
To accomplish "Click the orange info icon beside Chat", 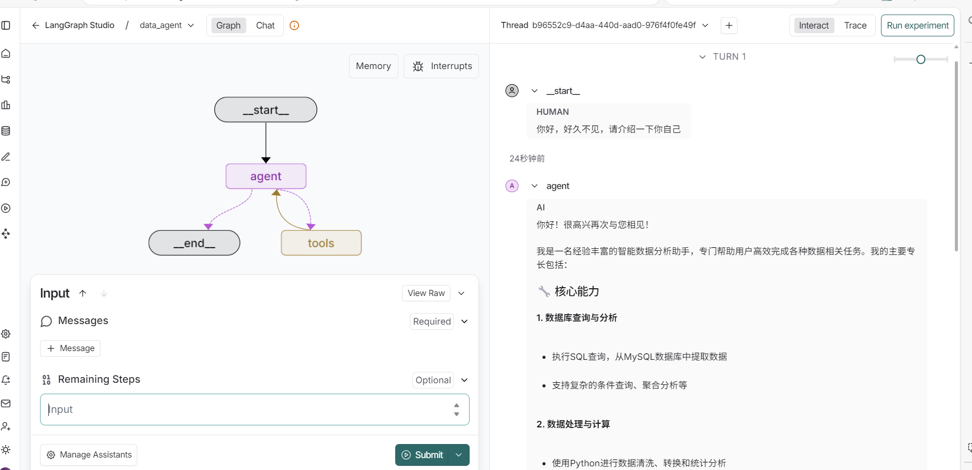I will click(x=294, y=25).
